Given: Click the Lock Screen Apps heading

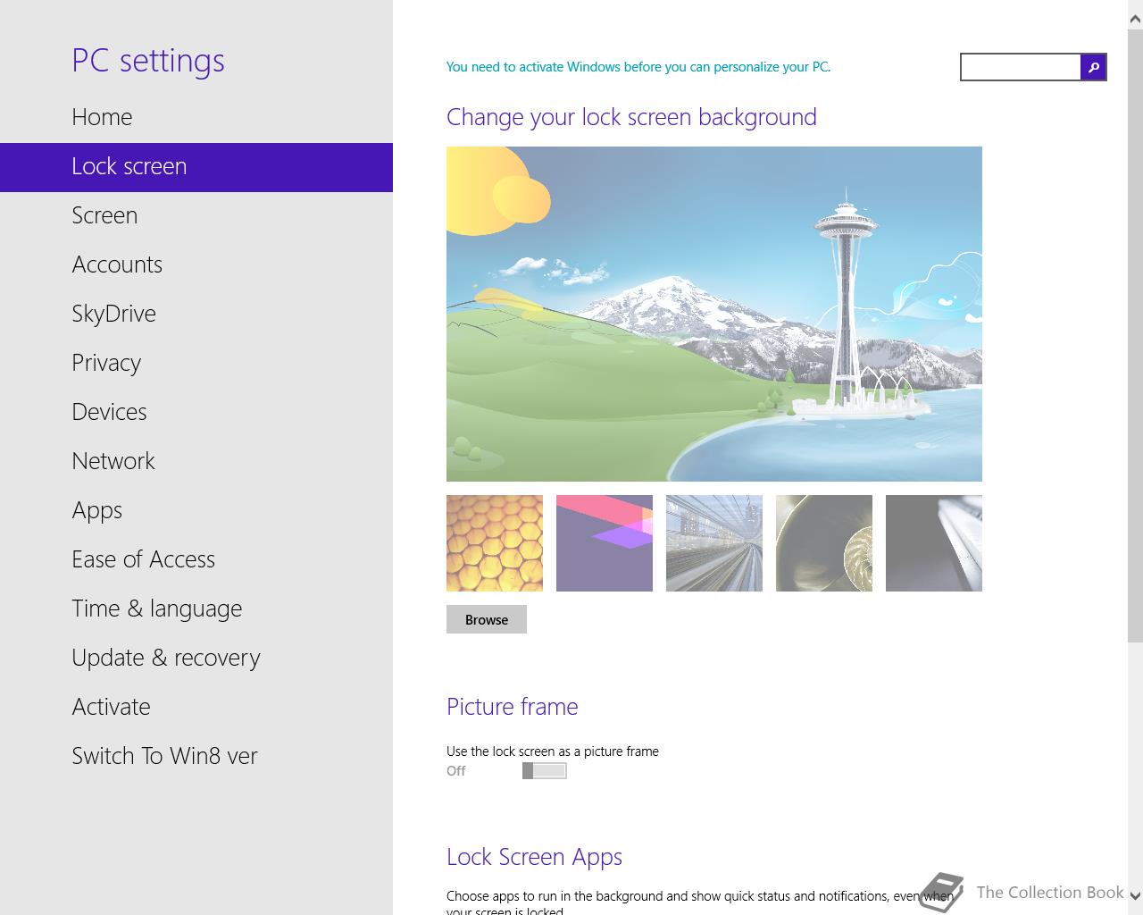Looking at the screenshot, I should (534, 857).
